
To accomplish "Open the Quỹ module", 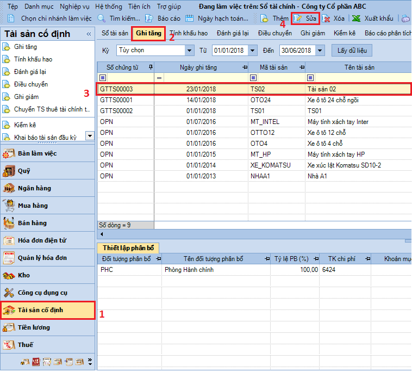I will pyautogui.click(x=47, y=171).
